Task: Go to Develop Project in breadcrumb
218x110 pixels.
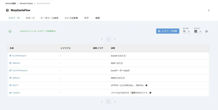Action: pos(26,4)
